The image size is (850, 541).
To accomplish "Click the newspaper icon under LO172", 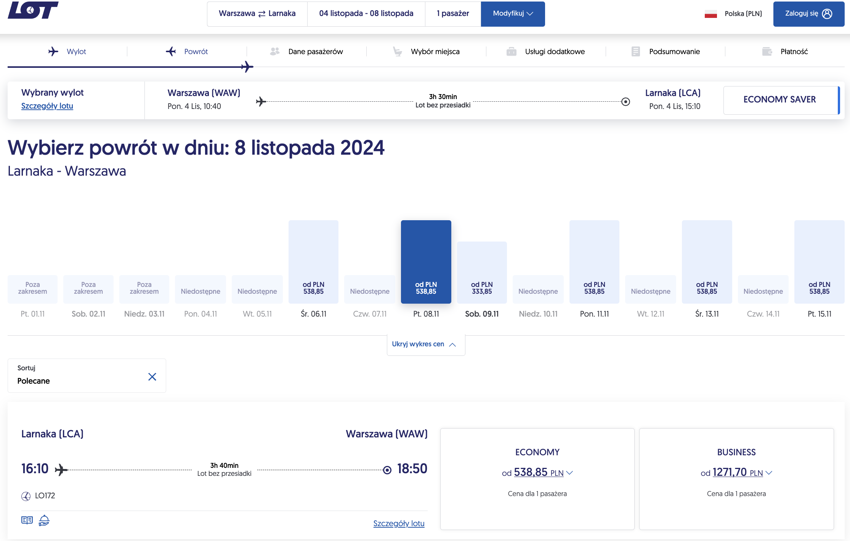I will tap(27, 520).
